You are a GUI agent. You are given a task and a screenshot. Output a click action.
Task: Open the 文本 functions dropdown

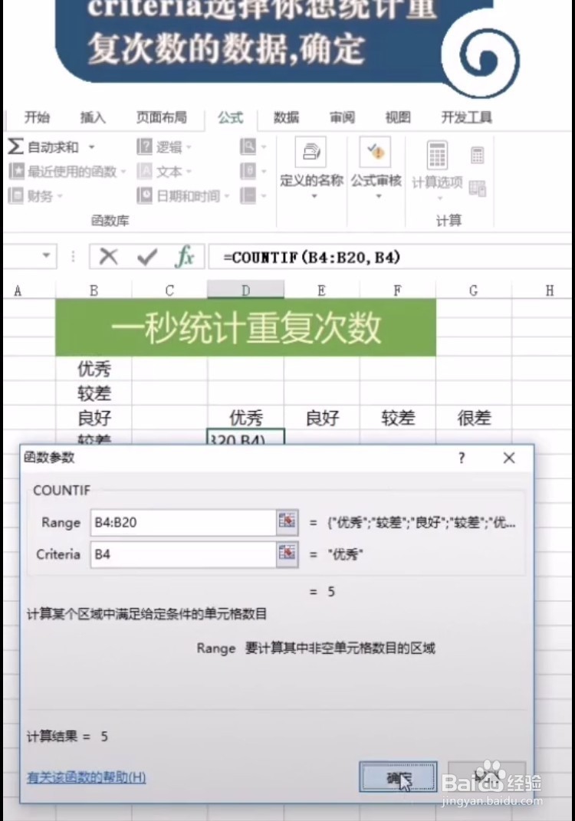[164, 171]
